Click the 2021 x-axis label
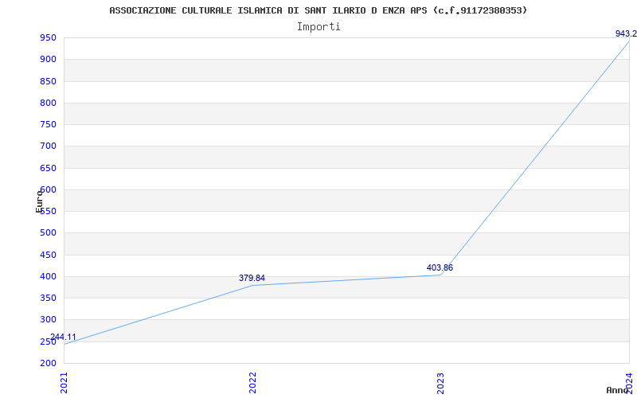637x398 pixels. coord(64,383)
